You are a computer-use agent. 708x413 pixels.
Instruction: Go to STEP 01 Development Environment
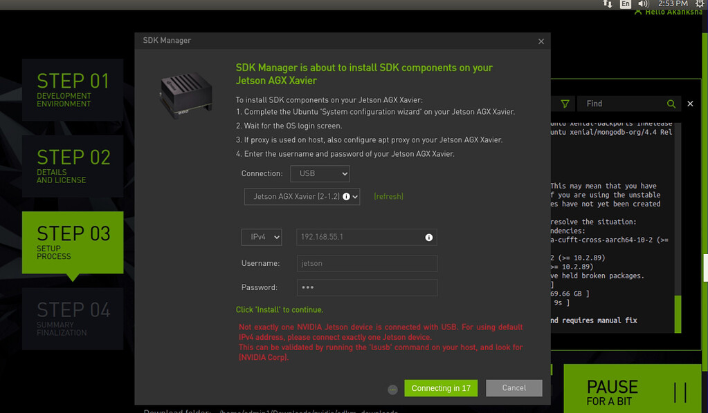(x=73, y=90)
